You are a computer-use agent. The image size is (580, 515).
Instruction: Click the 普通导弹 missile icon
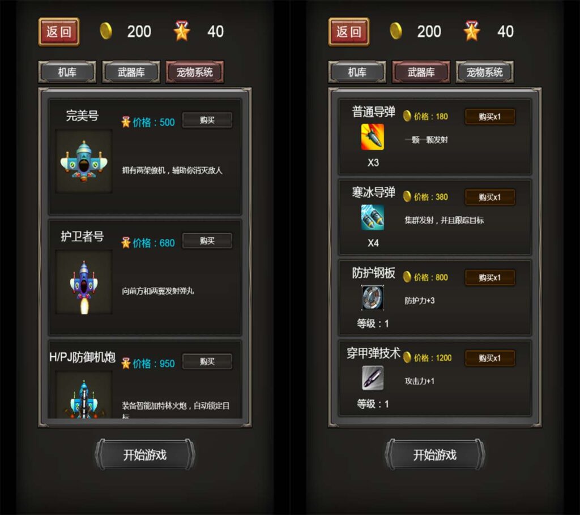(373, 137)
